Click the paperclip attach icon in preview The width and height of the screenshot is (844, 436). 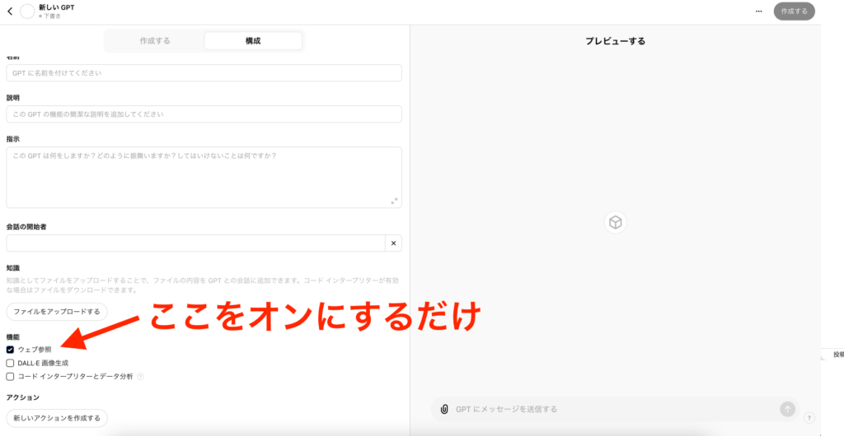click(x=444, y=409)
